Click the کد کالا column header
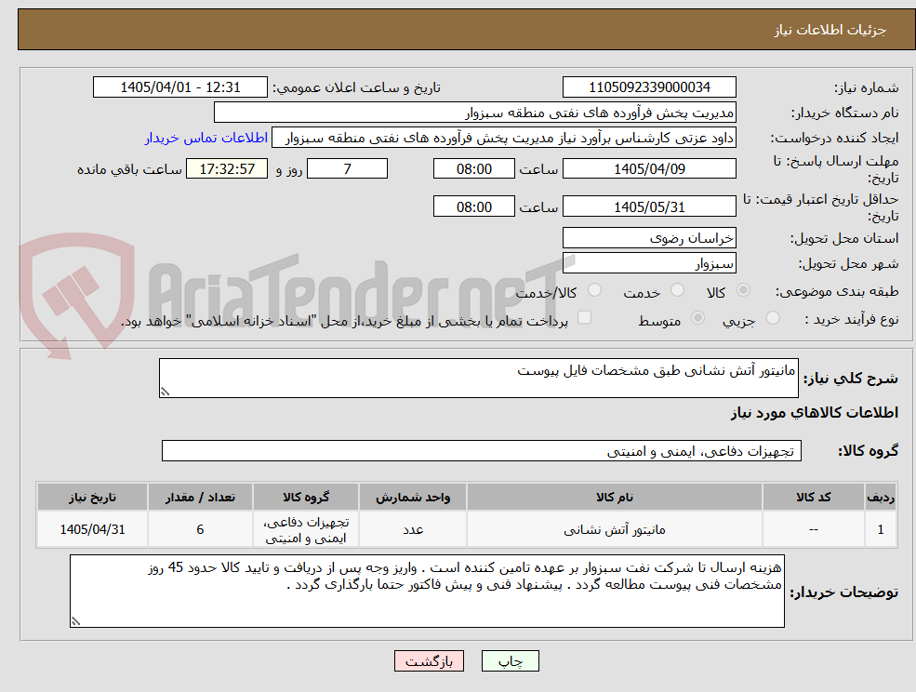916x692 pixels. pyautogui.click(x=813, y=498)
